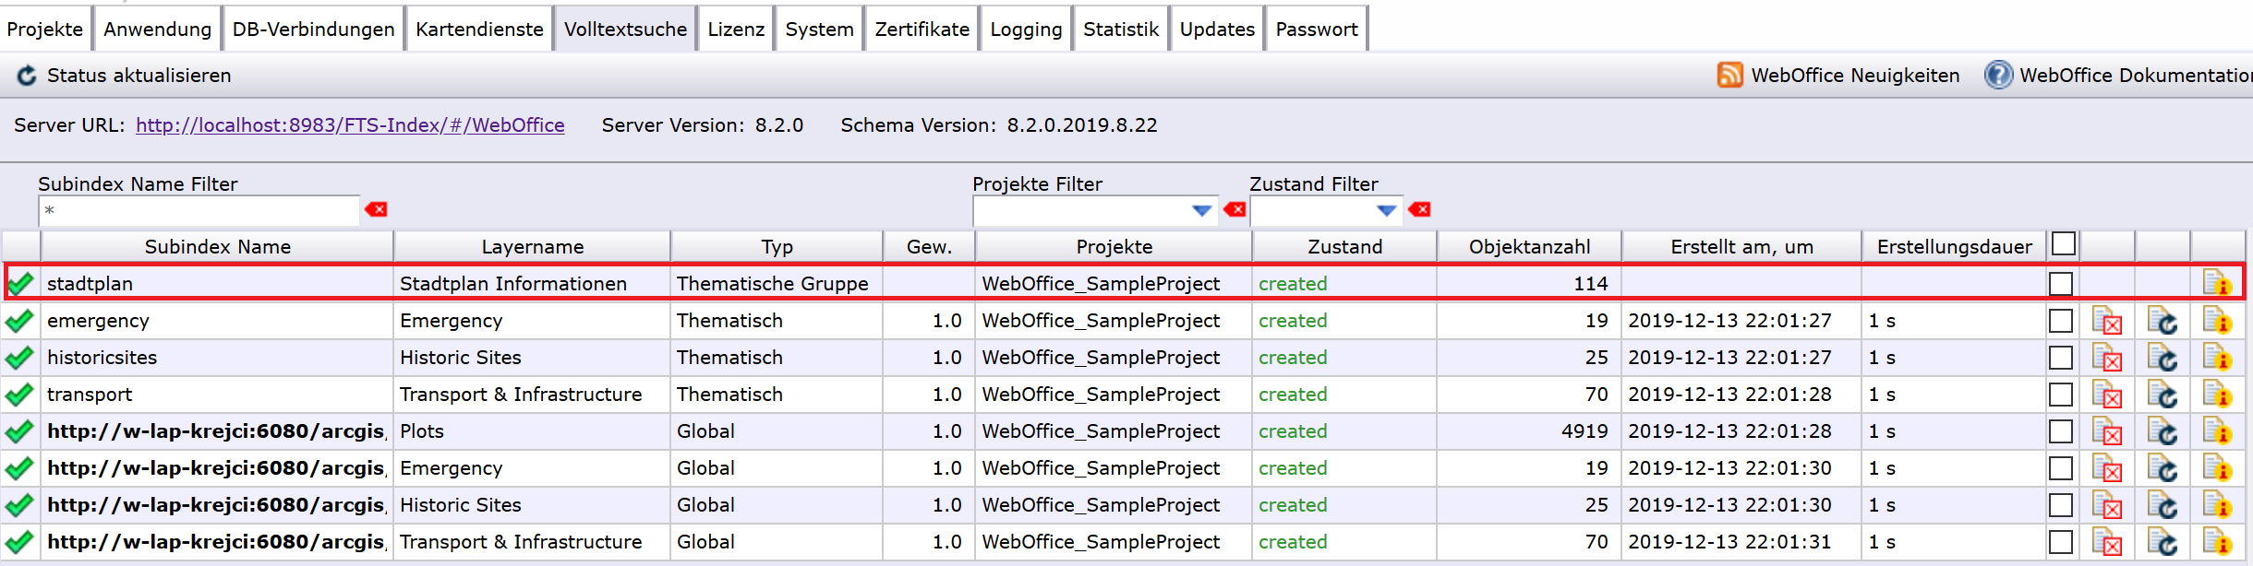Toggle the select-all checkbox in table header
Screen dimensions: 2253x566
(2063, 244)
